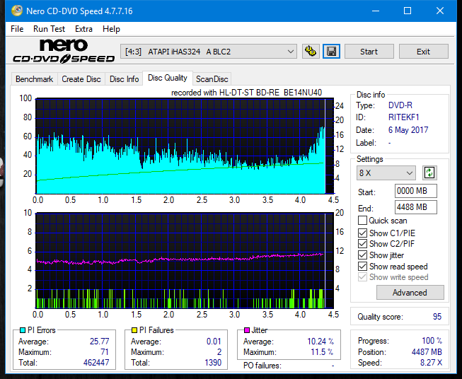Click the End 4488 MB input field
The width and height of the screenshot is (462, 379).
pyautogui.click(x=415, y=207)
